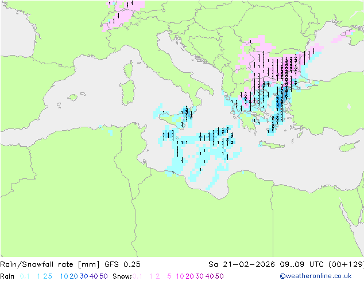This screenshot has width=364, height=281.
Task: Pick the snow legend value 5
Action: [169, 276]
